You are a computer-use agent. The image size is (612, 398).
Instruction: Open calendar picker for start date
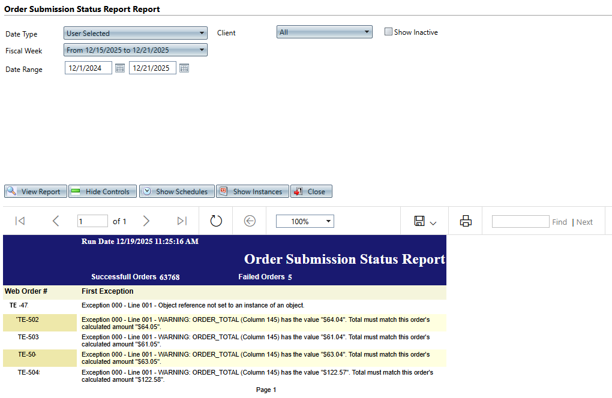pos(120,68)
